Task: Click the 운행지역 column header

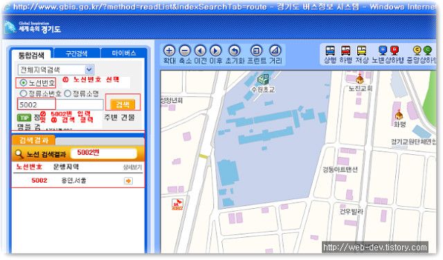Action: [66, 167]
